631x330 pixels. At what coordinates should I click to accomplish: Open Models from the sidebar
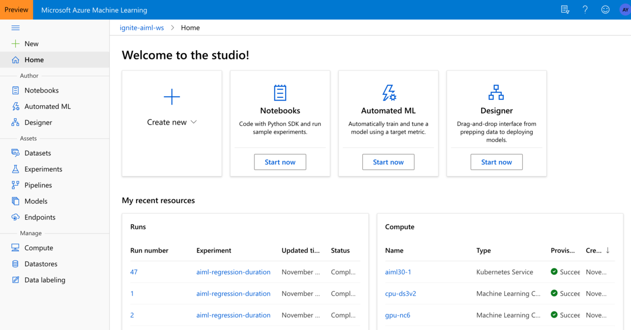coord(36,201)
